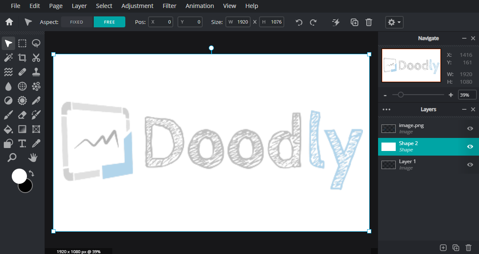The height and width of the screenshot is (254, 479).
Task: Duplicate the layer from the top toolbar
Action: click(x=355, y=22)
